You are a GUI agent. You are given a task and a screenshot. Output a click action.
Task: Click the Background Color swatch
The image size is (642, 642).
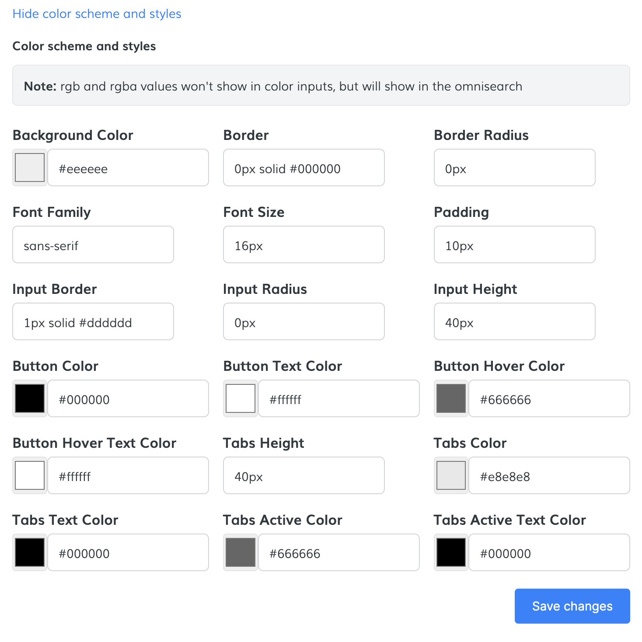[x=30, y=167]
